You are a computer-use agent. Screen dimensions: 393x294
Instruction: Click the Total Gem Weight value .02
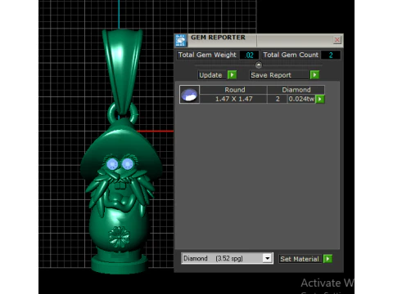[x=249, y=55]
